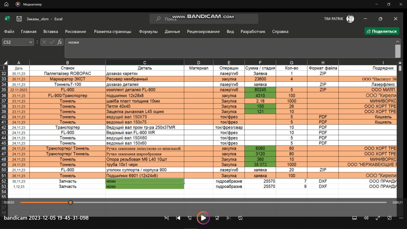Toggle the repeat mode icon
Screen dimensions: 407x229
[x=240, y=218]
